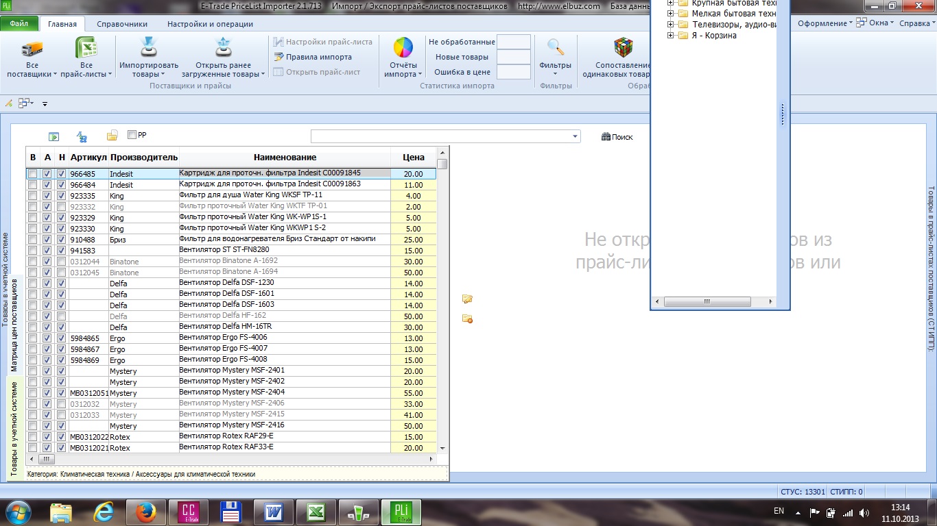
Task: Expand the Все прайс-листы dropdown
Action: (x=110, y=75)
